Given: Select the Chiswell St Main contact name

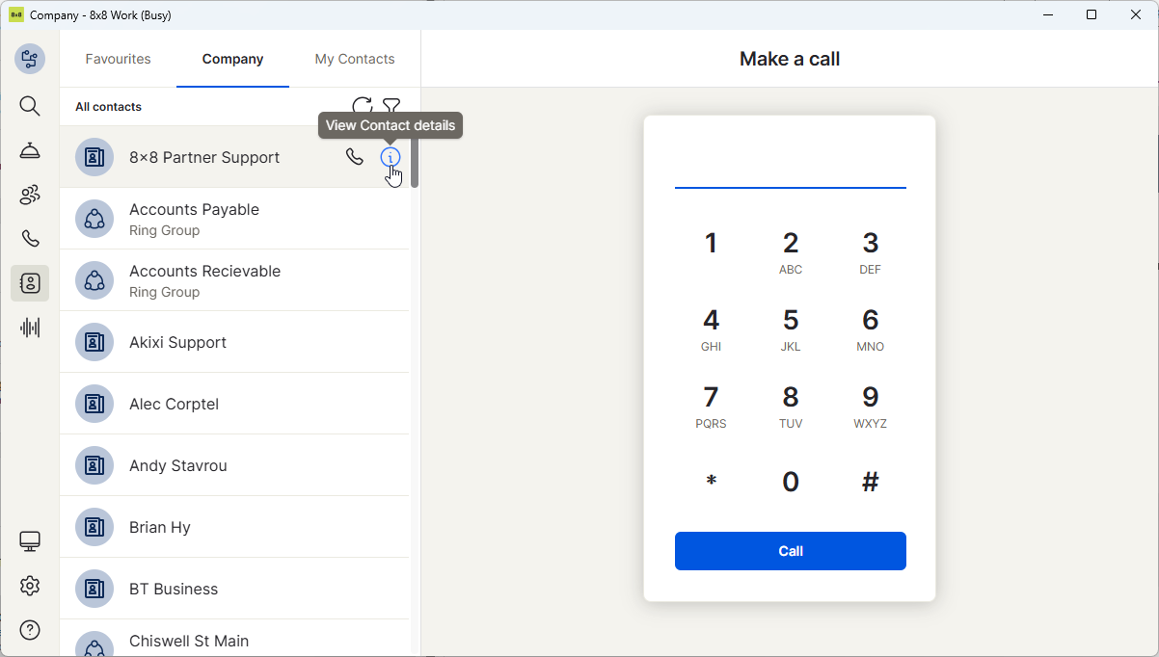Looking at the screenshot, I should pos(189,641).
